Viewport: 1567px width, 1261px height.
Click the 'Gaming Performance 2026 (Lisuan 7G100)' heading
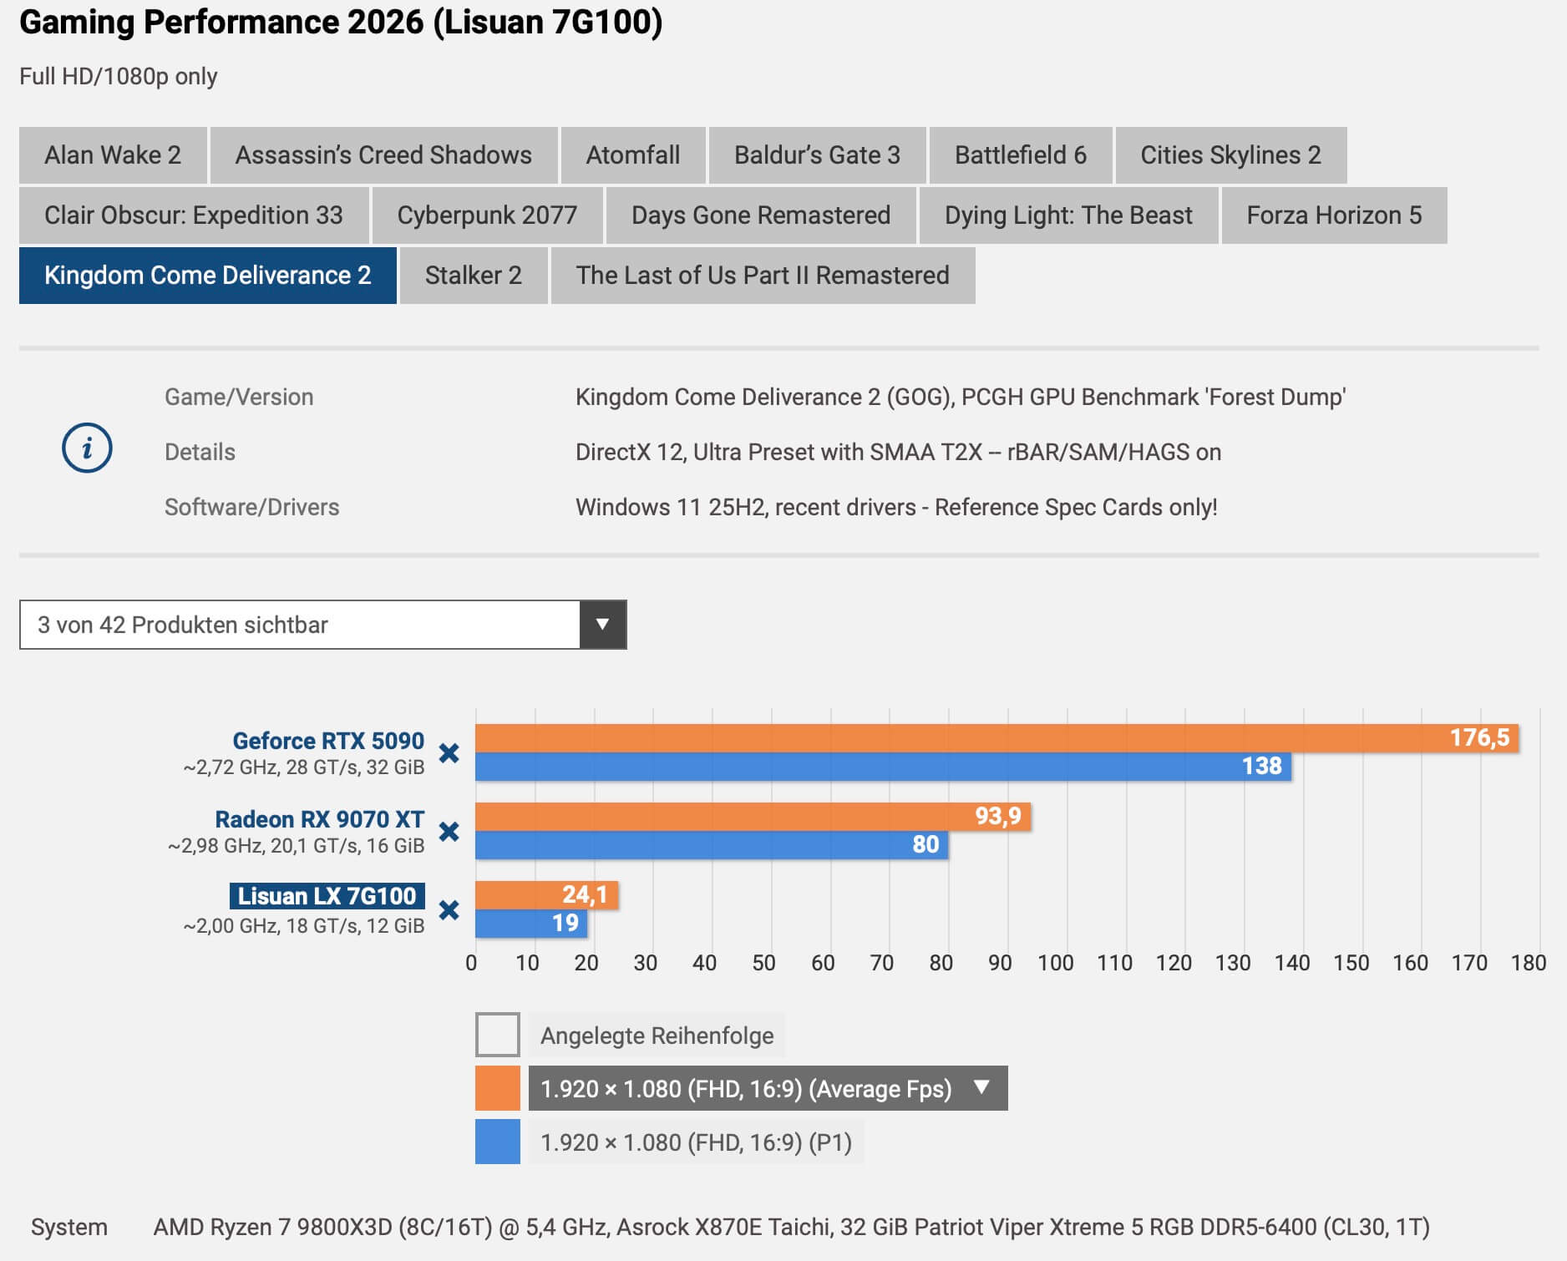pos(341,23)
